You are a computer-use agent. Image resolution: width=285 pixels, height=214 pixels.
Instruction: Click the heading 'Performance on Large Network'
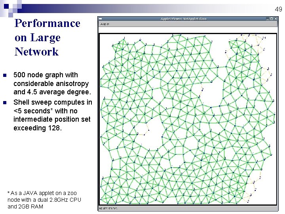point(47,38)
